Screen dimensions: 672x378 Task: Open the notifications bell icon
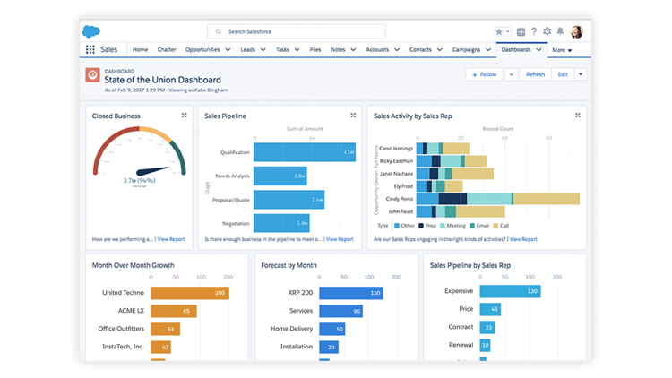point(560,31)
